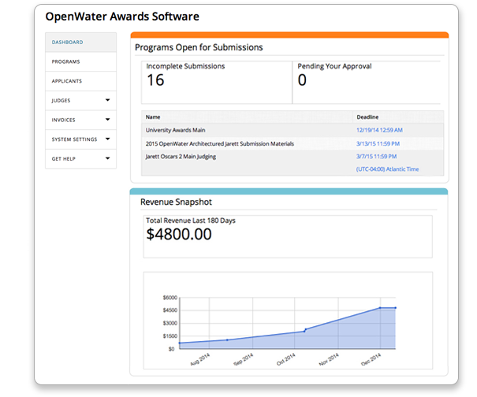This screenshot has width=477, height=397.
Task: Click the Dec 2014 axis label
Action: pos(371,359)
